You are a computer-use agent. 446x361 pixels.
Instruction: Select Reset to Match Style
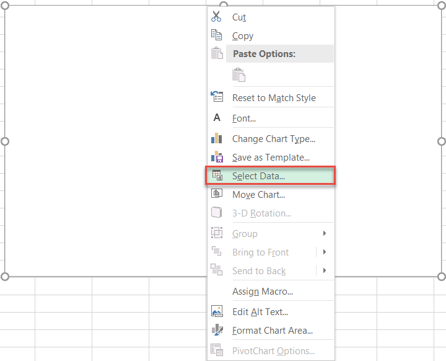(x=271, y=98)
